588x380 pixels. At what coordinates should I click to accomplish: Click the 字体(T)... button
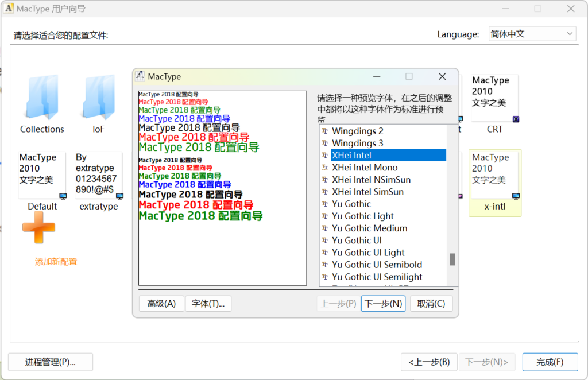click(x=208, y=304)
